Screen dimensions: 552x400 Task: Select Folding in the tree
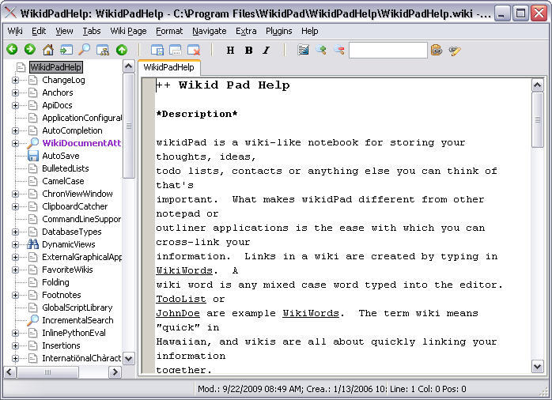coord(55,282)
